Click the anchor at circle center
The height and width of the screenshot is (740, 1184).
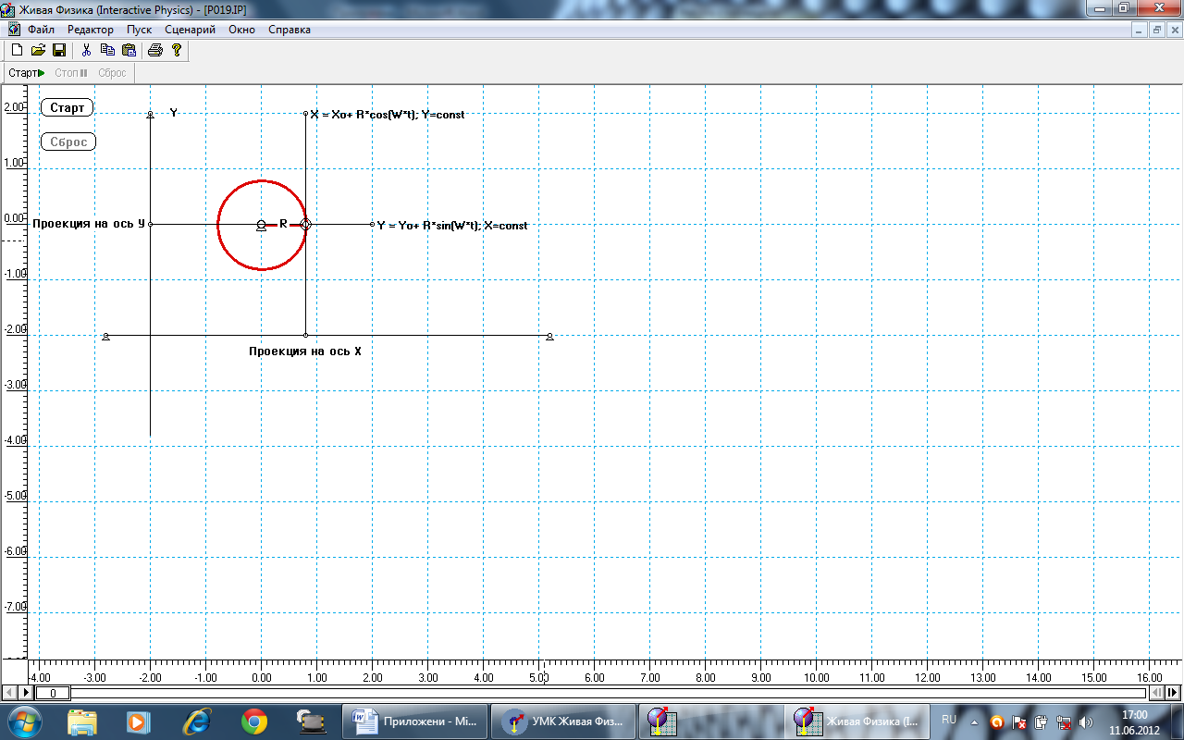261,225
